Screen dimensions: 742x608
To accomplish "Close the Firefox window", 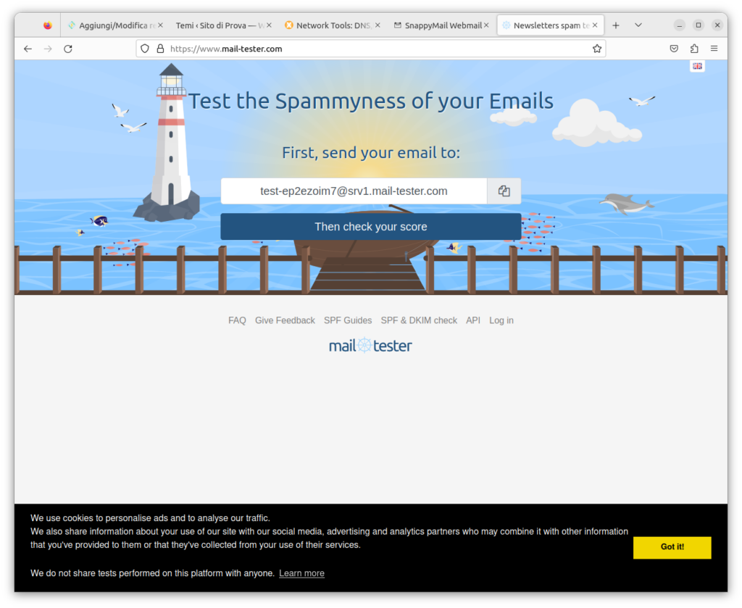I will 717,25.
